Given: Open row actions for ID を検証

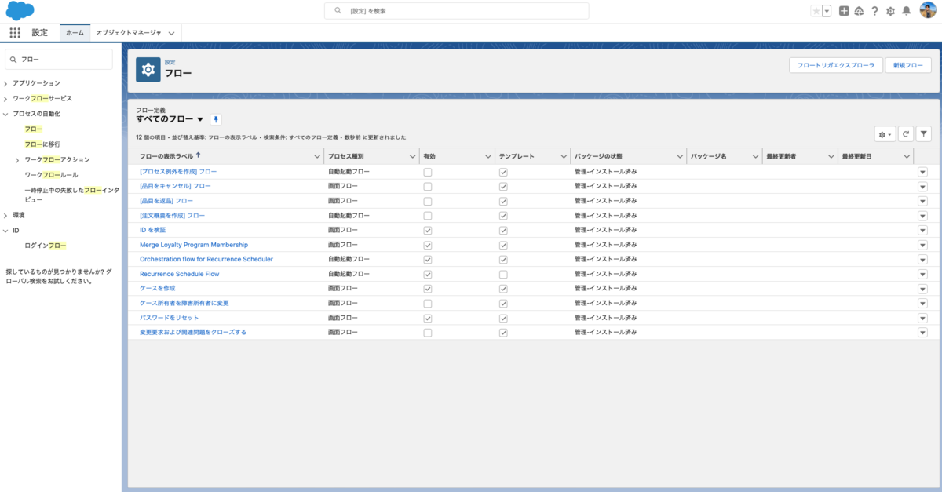Looking at the screenshot, I should pyautogui.click(x=923, y=230).
